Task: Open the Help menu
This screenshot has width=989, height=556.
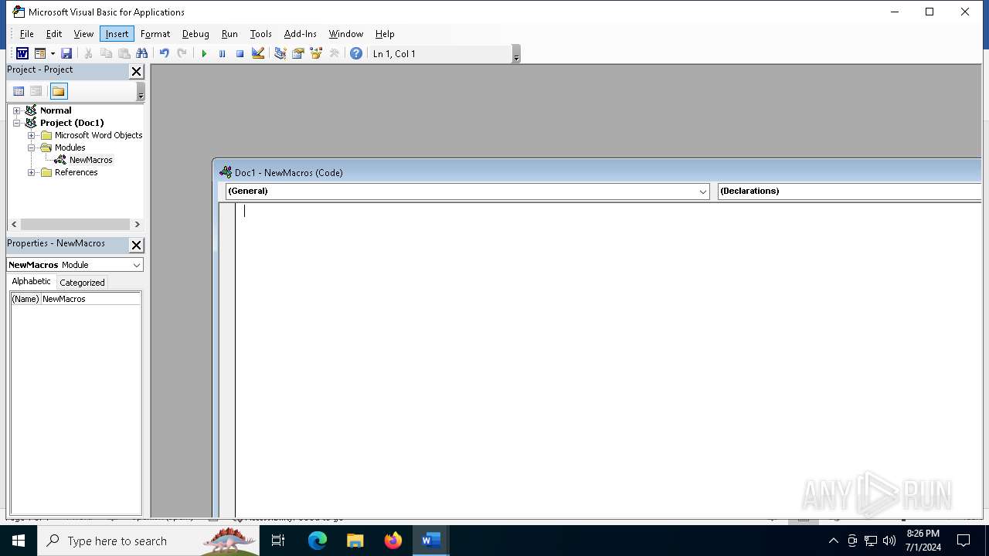Action: click(385, 34)
